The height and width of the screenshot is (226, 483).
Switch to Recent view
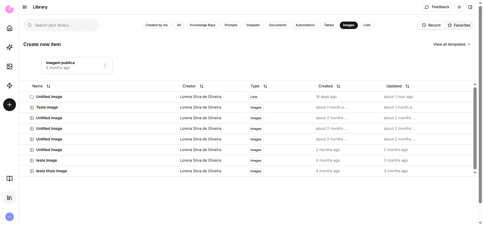coord(431,25)
